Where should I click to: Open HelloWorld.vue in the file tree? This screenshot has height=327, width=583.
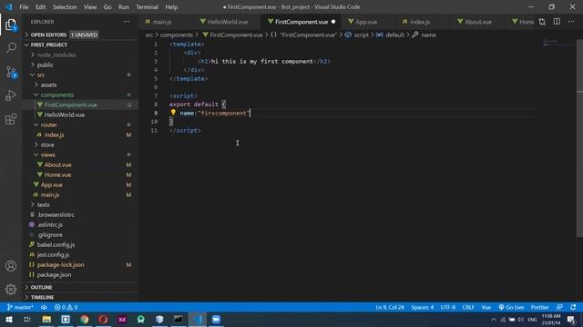point(81,115)
